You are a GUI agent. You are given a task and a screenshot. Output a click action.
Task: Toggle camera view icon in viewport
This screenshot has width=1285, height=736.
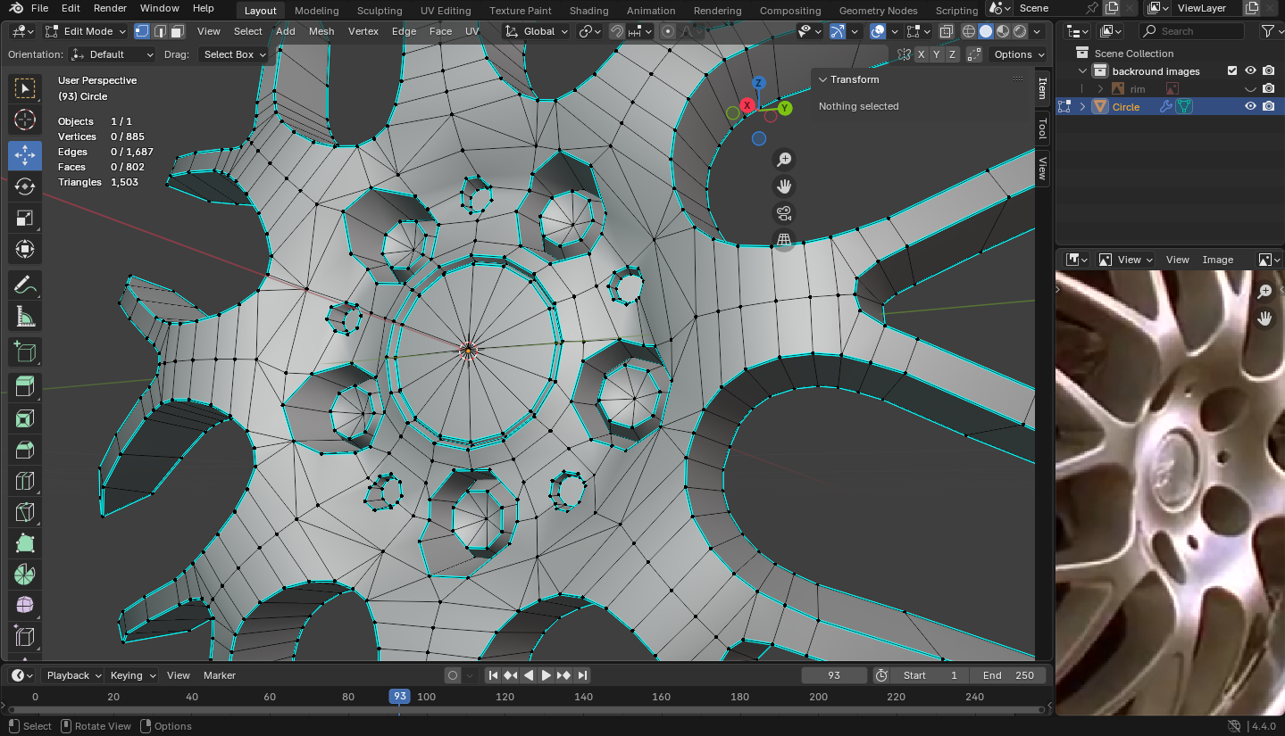[784, 213]
